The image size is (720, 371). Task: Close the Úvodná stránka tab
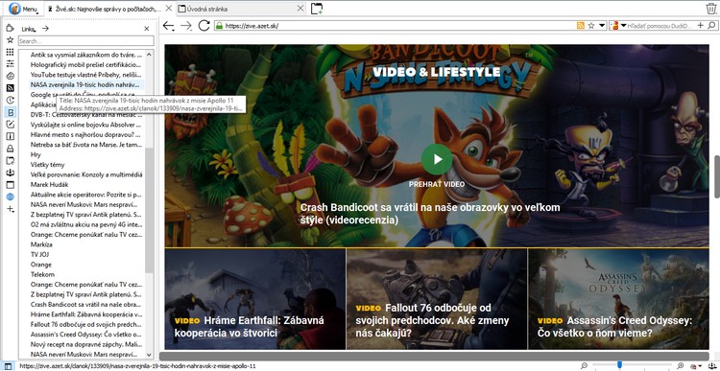300,9
